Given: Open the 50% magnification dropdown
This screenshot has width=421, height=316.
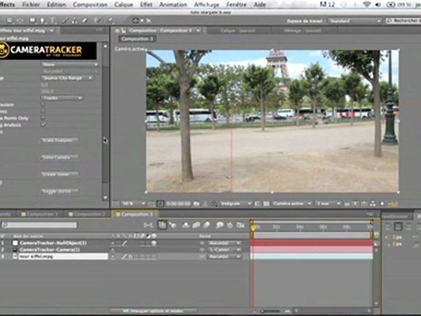Looking at the screenshot, I should click(x=133, y=204).
